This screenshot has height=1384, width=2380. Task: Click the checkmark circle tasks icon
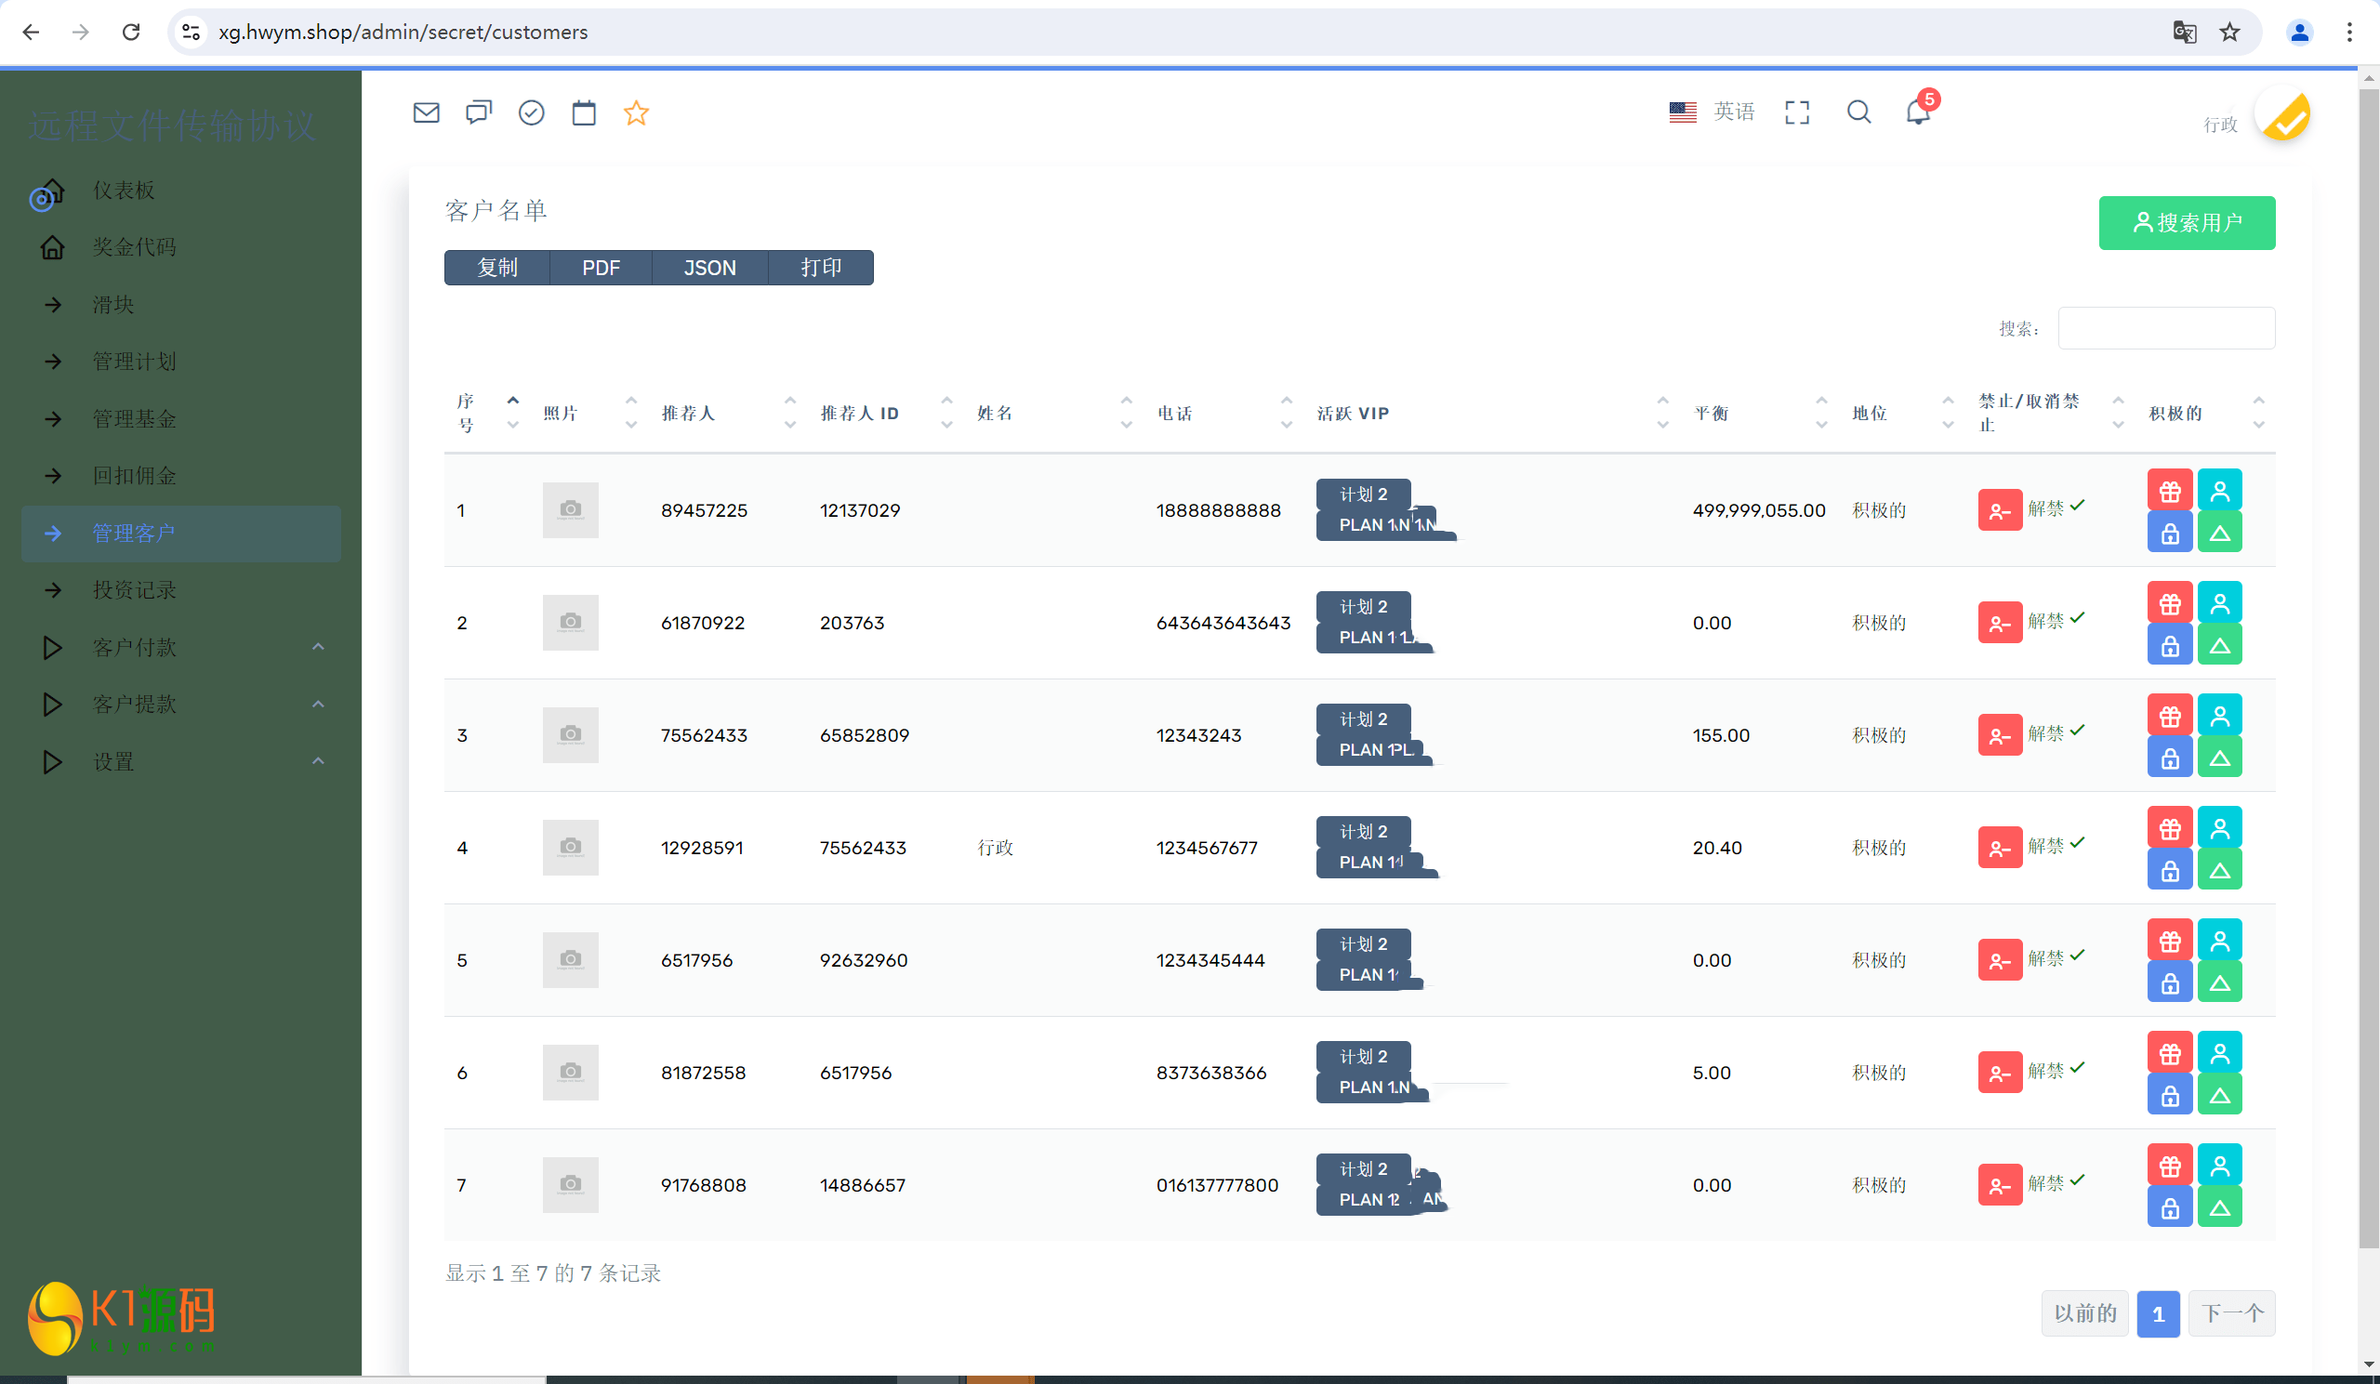coord(532,113)
